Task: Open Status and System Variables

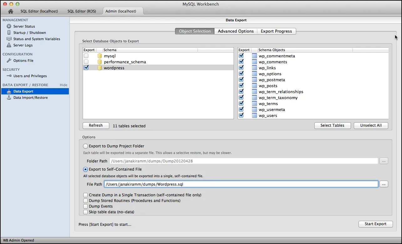Action: (x=37, y=39)
